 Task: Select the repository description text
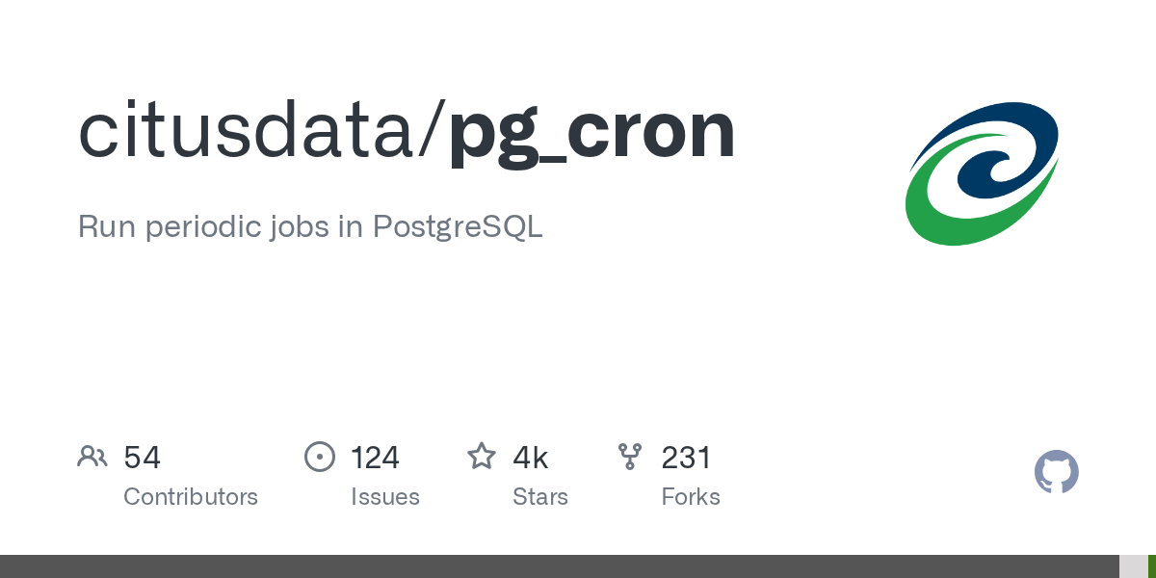point(310,226)
